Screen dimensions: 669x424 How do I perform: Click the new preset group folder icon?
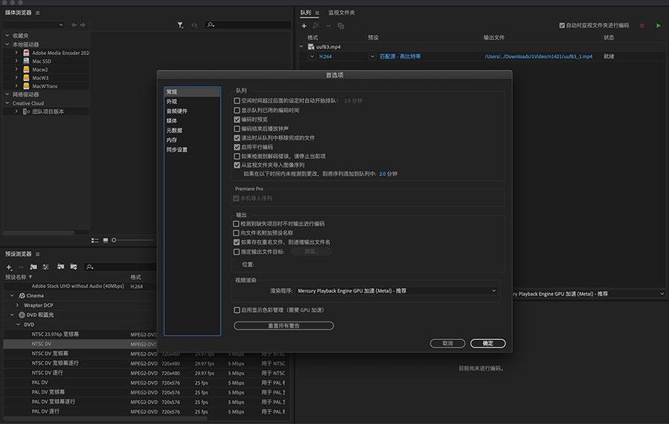(33, 267)
